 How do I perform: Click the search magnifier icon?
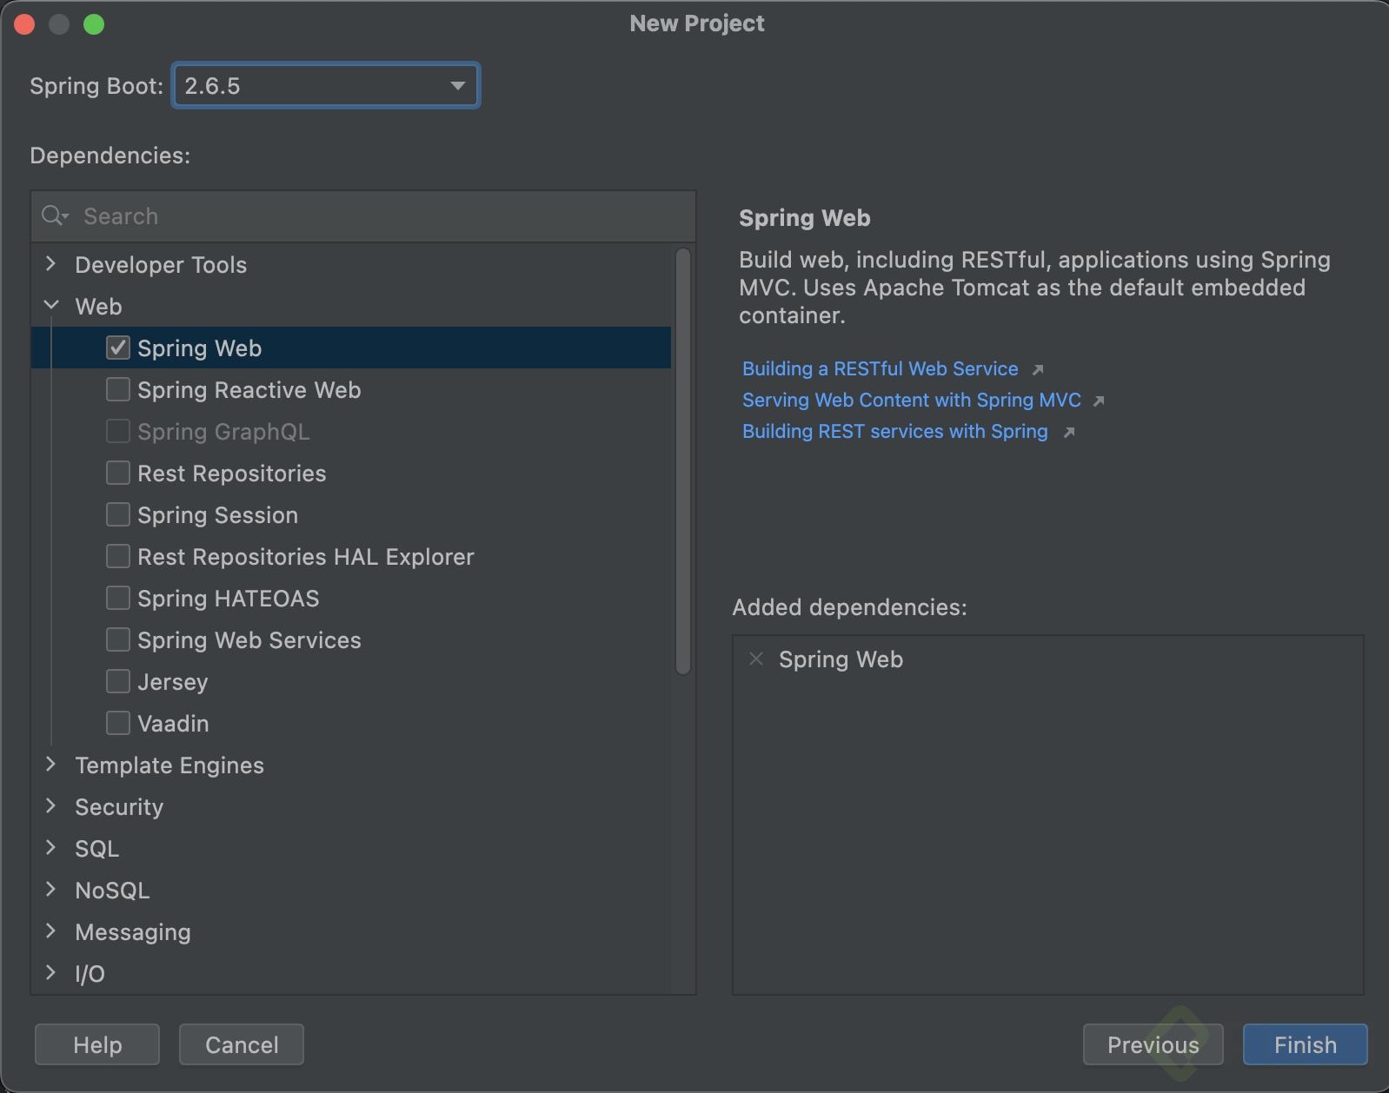54,215
